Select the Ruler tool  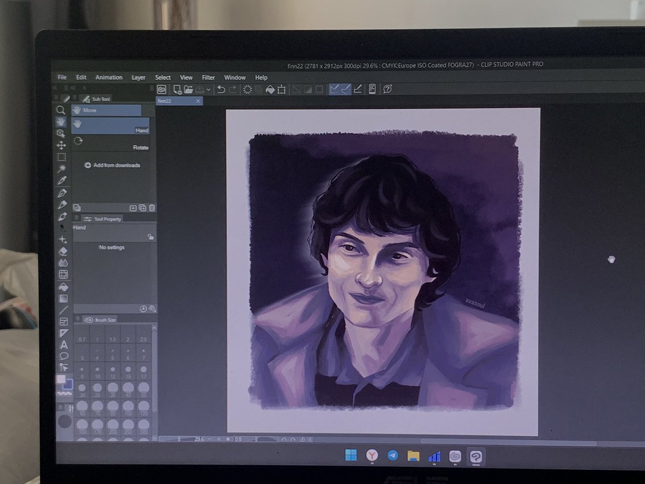[64, 333]
